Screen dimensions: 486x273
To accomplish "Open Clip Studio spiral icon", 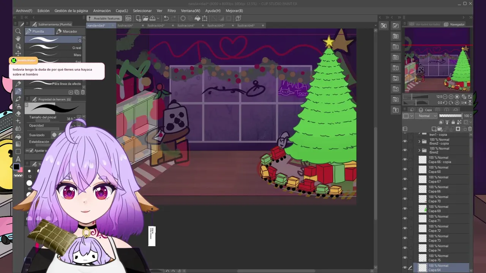I will tap(128, 18).
